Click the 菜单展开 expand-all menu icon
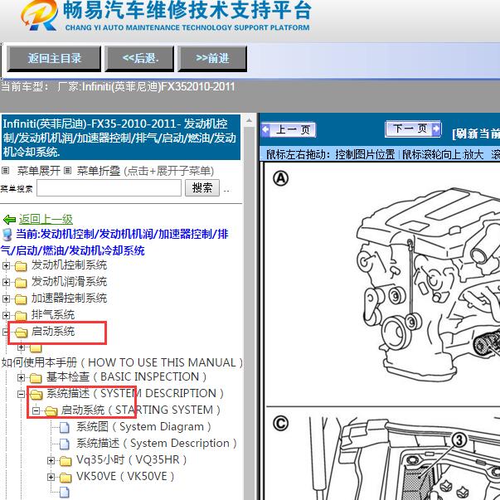The height and width of the screenshot is (500, 500). point(5,171)
